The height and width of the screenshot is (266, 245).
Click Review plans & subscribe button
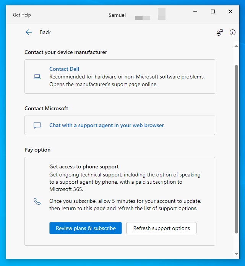point(86,228)
